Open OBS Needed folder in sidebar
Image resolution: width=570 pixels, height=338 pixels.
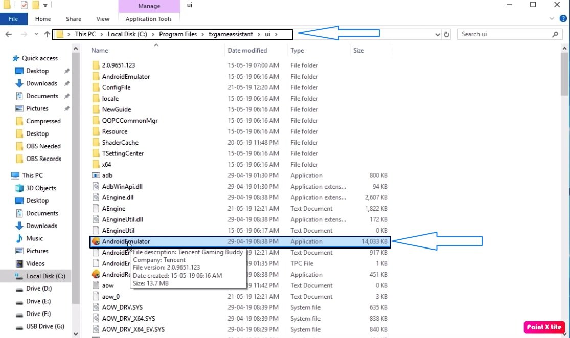tap(43, 146)
